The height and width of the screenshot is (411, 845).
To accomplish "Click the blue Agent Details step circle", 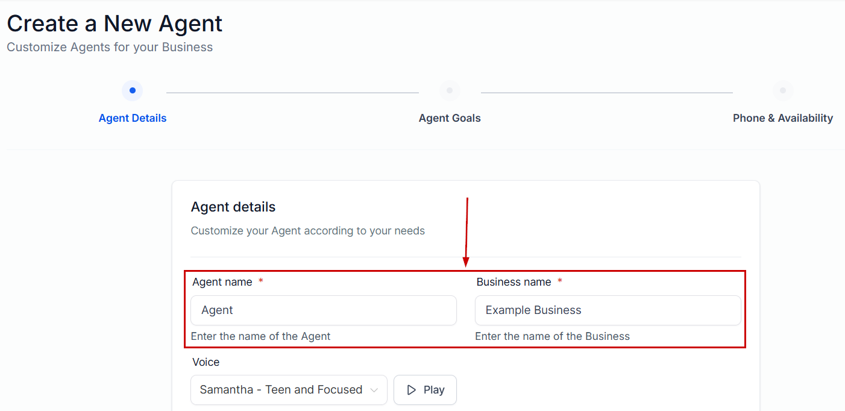I will [x=132, y=91].
